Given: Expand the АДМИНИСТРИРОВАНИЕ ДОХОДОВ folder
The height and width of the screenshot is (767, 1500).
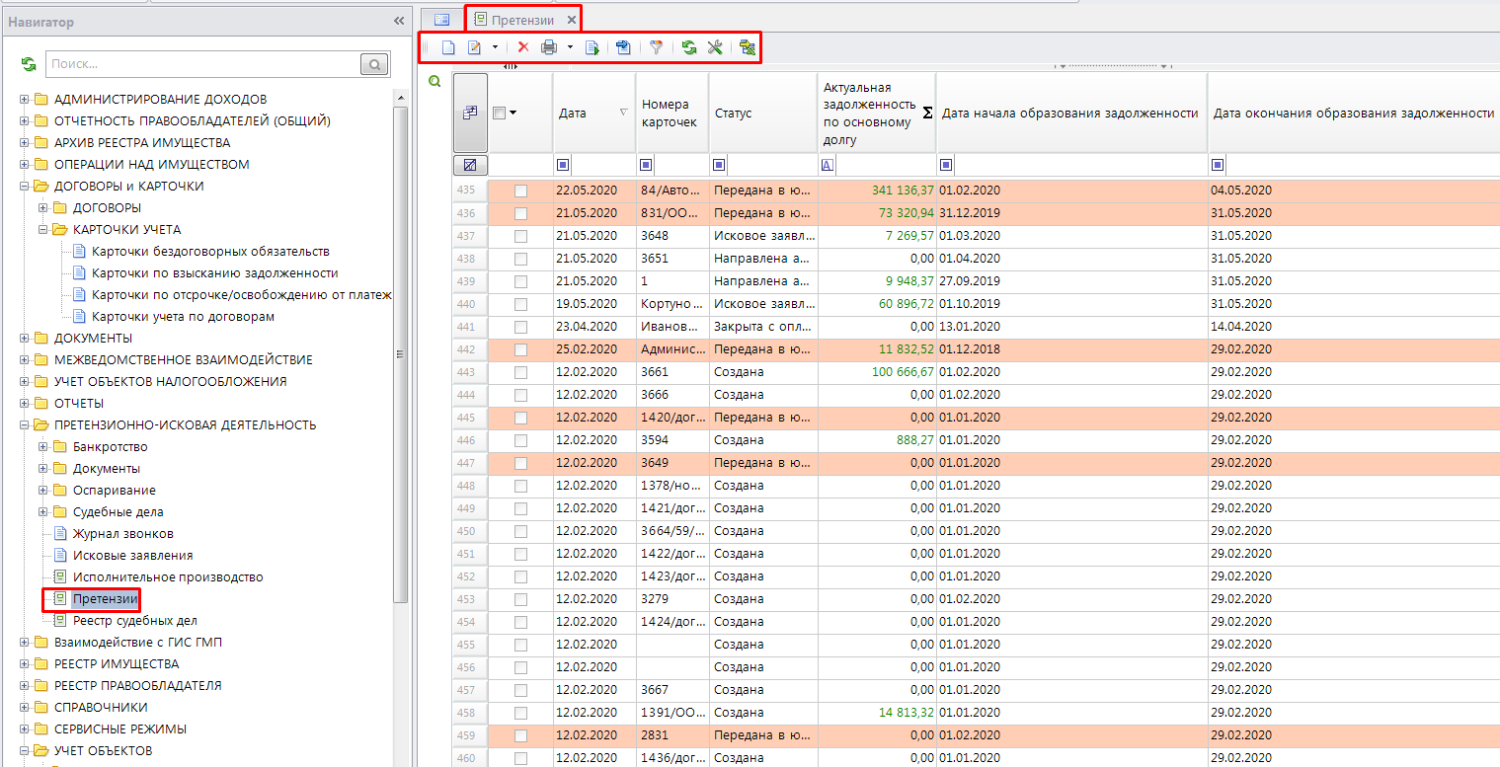Looking at the screenshot, I should click(25, 100).
